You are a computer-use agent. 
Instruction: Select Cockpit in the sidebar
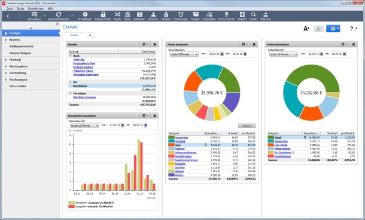tap(31, 33)
